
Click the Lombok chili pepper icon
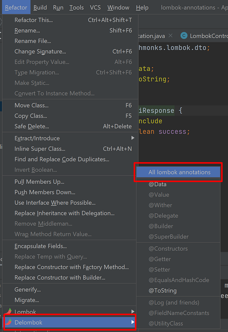click(x=9, y=312)
